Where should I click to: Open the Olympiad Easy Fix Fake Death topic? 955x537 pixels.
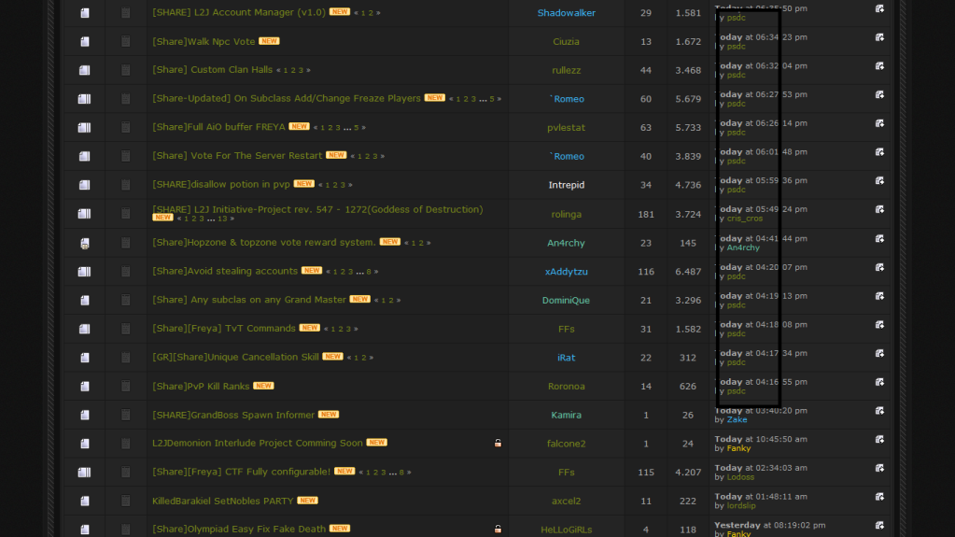click(239, 529)
